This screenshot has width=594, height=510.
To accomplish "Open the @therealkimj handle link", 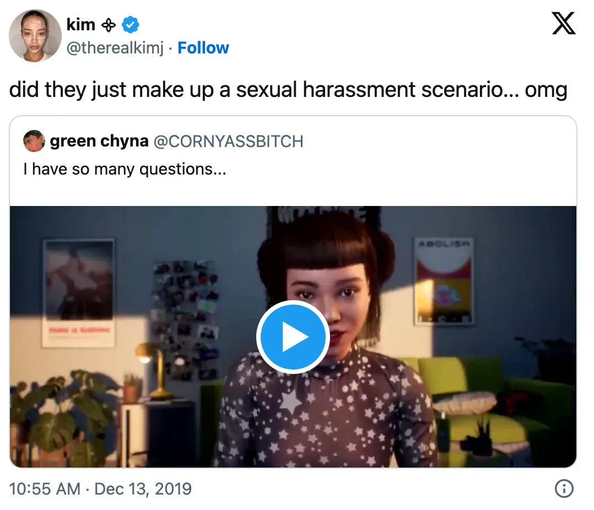I will pyautogui.click(x=115, y=48).
